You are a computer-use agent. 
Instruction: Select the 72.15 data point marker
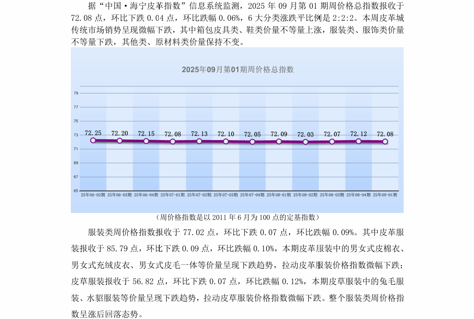tap(146, 141)
